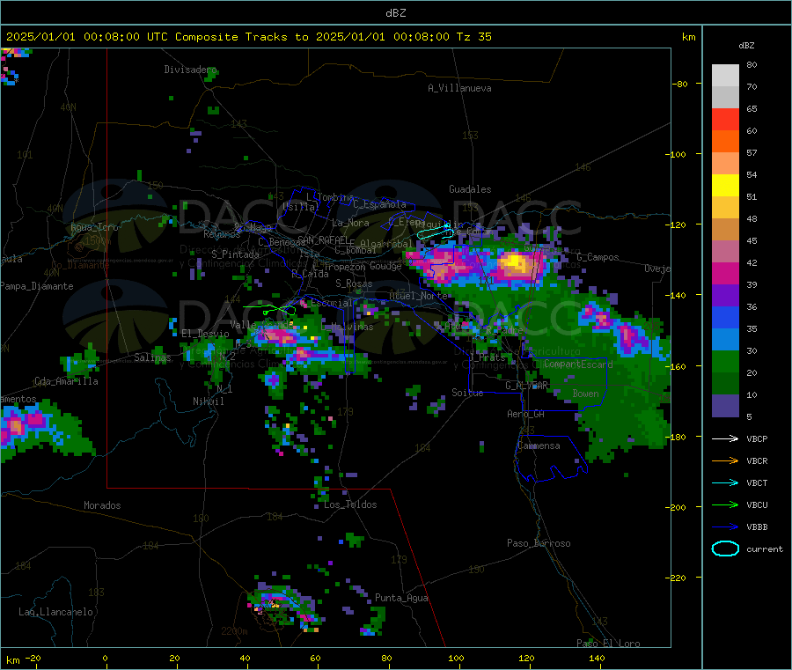Image resolution: width=792 pixels, height=670 pixels.
Task: Click the Cda_Amarilla place label
Action: coord(66,381)
